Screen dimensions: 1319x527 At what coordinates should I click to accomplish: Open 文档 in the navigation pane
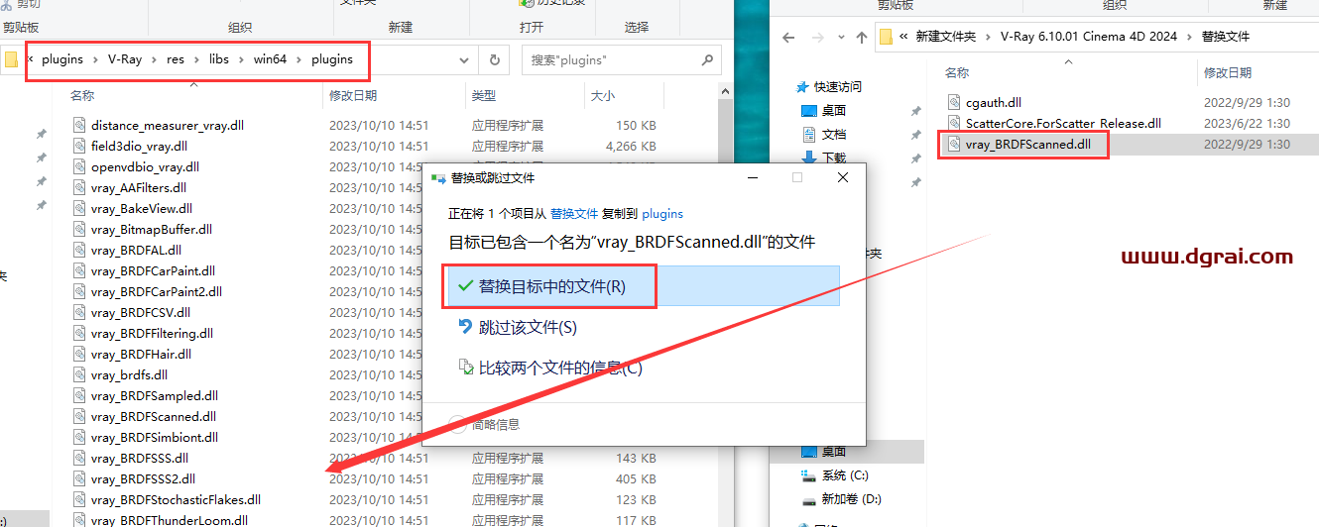point(834,134)
